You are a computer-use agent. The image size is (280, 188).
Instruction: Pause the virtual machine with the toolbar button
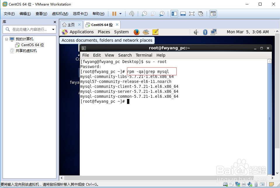pos(114,14)
